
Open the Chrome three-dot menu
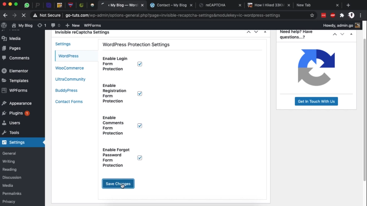coord(361,15)
